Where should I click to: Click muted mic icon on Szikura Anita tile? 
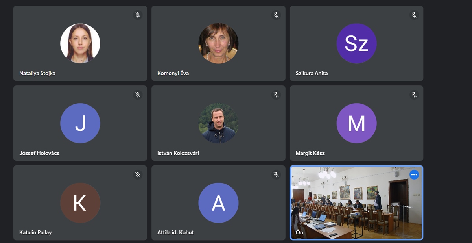click(x=414, y=15)
